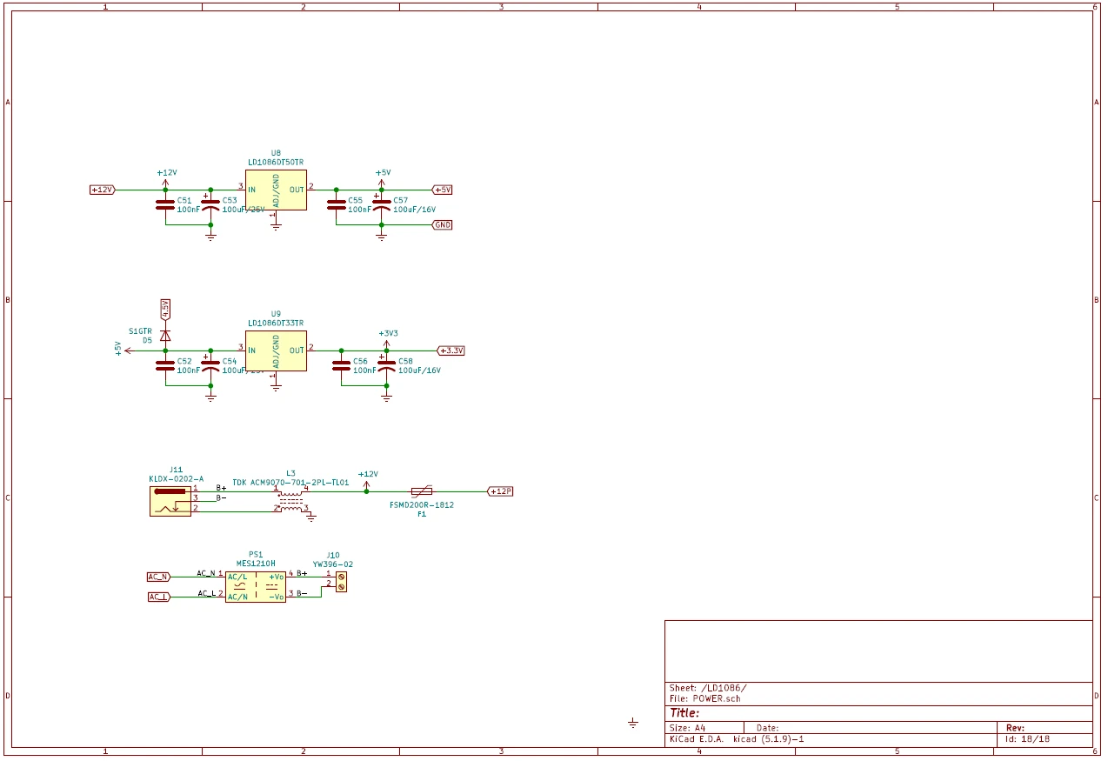Select the AC_L hierarchical label

pos(159,597)
